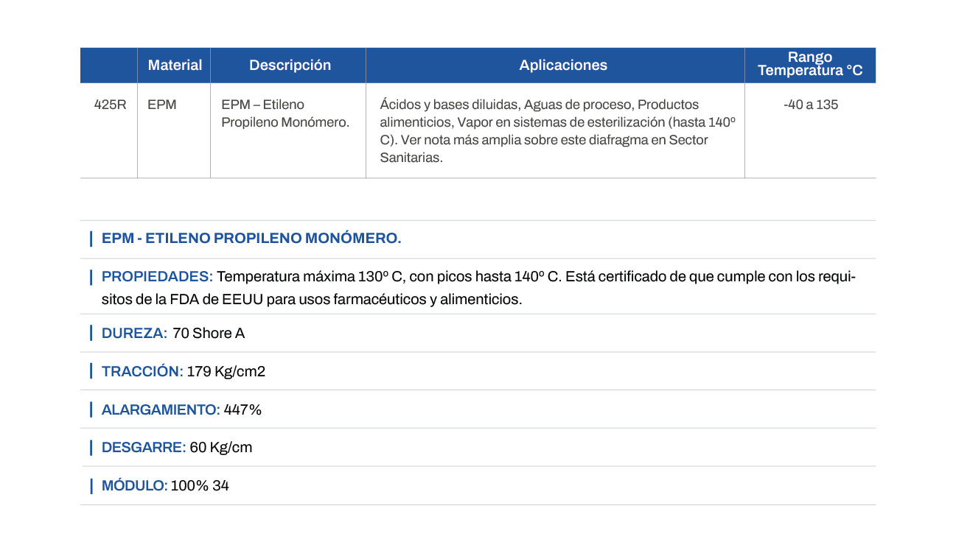
Task: Click the 'EPM - ETILENO PROPILENO MONÓMERO.' heading
Action: pos(251,239)
